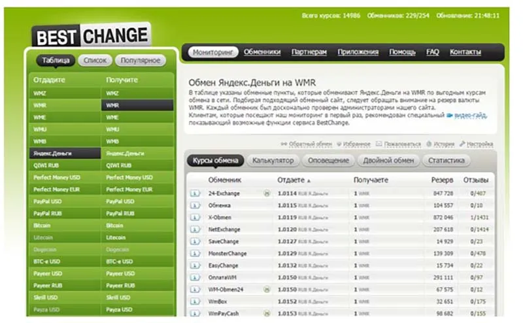Open info icon for Обменка row
This screenshot has width=523, height=323.
tap(195, 205)
